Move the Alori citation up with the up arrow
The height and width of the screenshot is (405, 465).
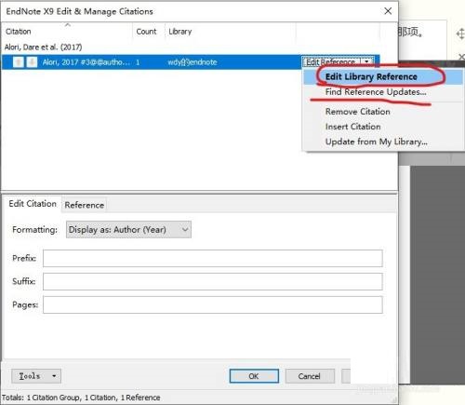(18, 62)
